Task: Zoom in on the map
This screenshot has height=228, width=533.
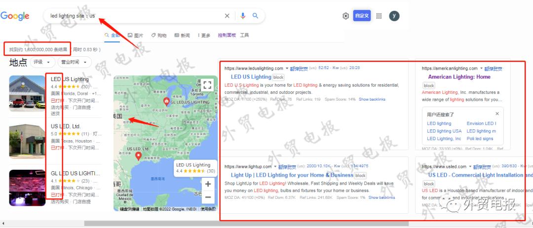Action: point(208,184)
